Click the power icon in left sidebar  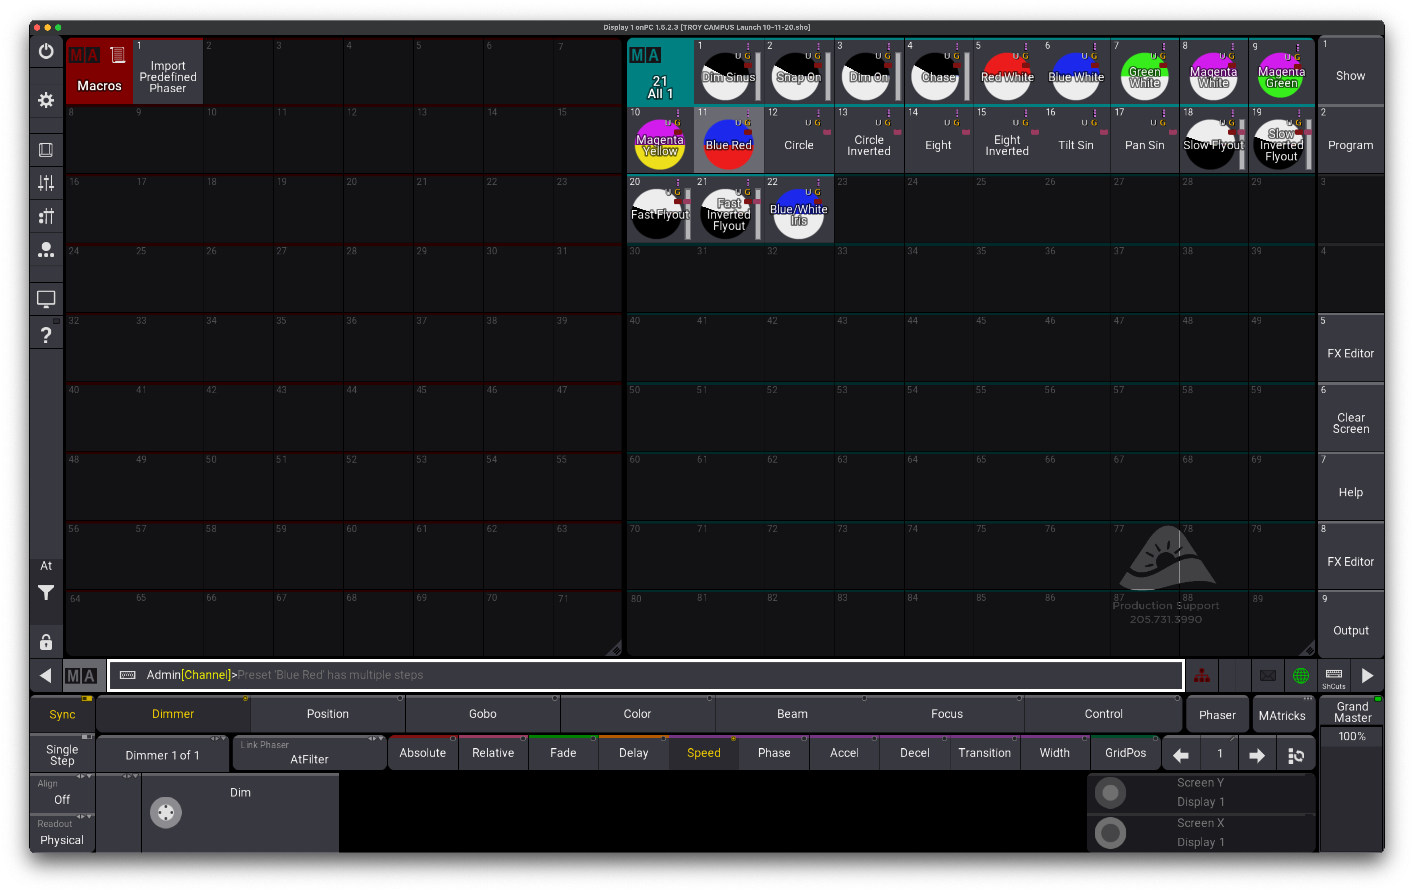[x=46, y=51]
